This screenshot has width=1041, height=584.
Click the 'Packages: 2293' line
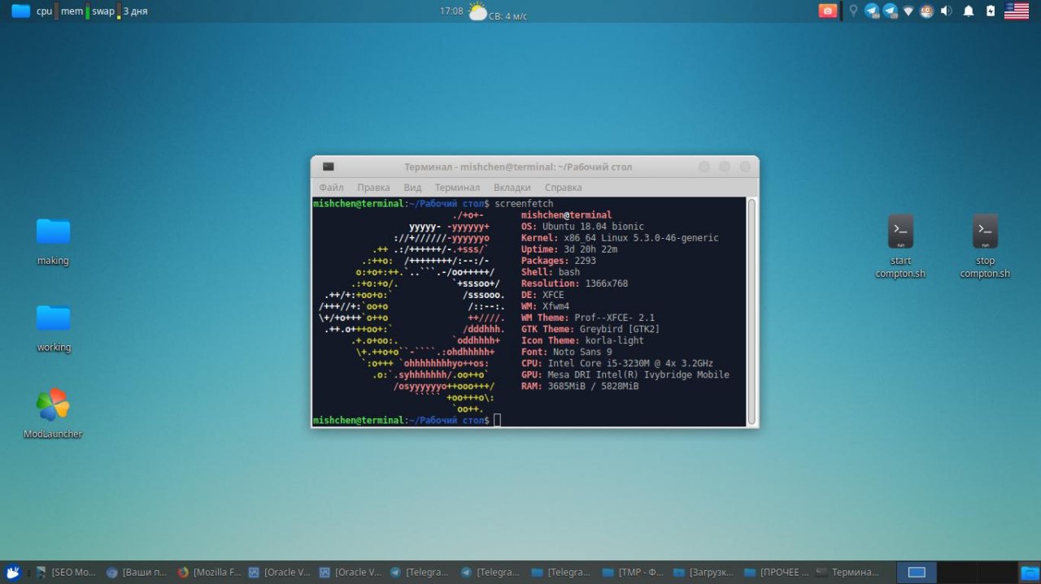pyautogui.click(x=559, y=261)
